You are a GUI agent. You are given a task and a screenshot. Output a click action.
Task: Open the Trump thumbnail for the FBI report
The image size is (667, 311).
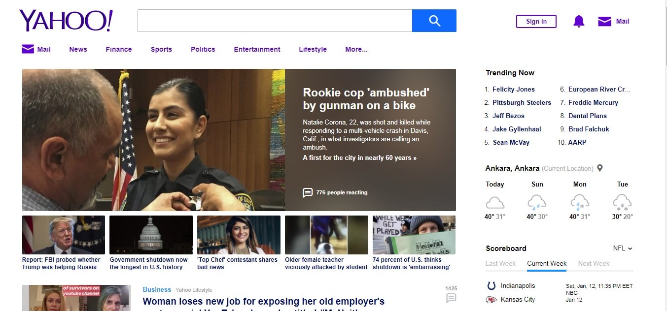[64, 235]
